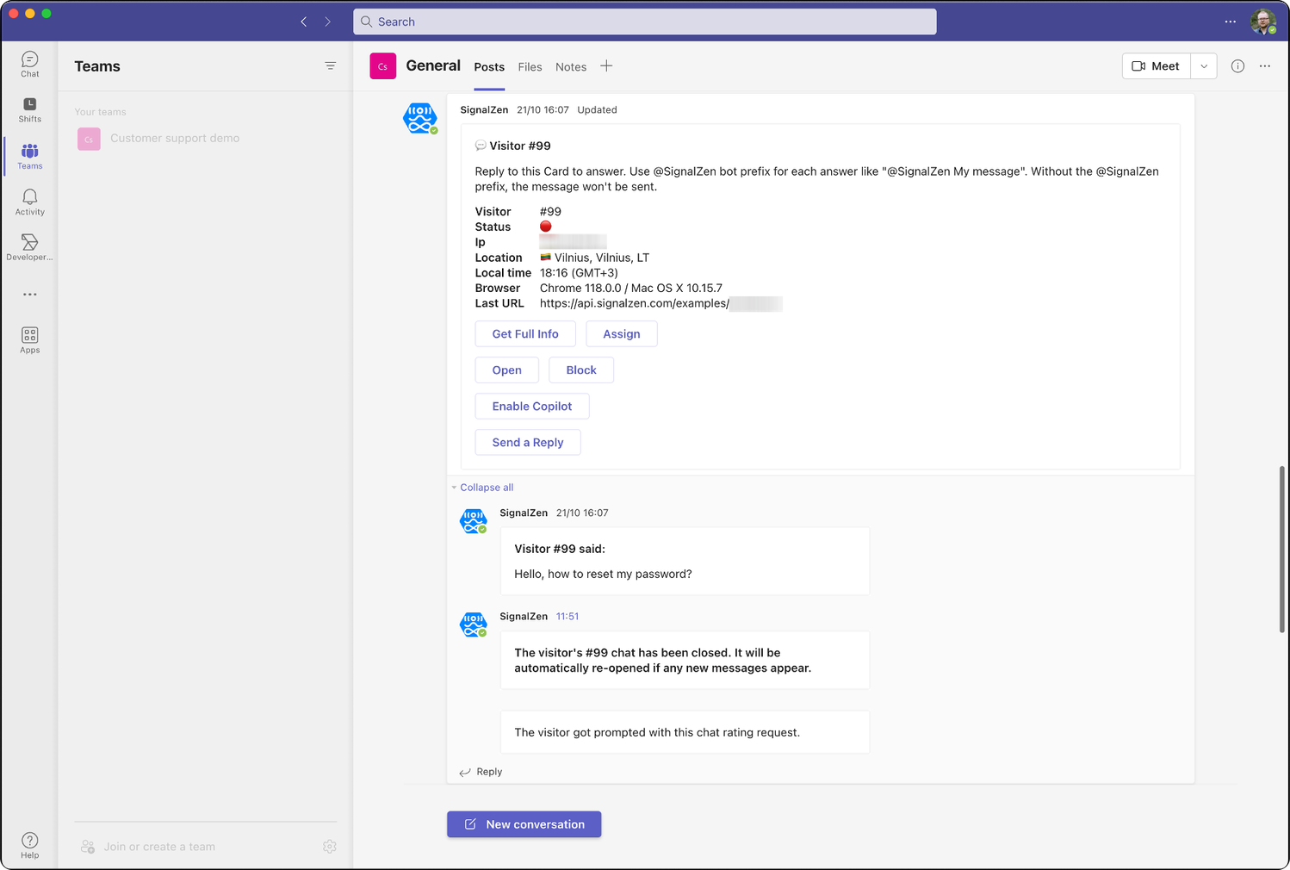This screenshot has height=870, width=1290.
Task: Select the Teams sidebar icon
Action: click(30, 157)
